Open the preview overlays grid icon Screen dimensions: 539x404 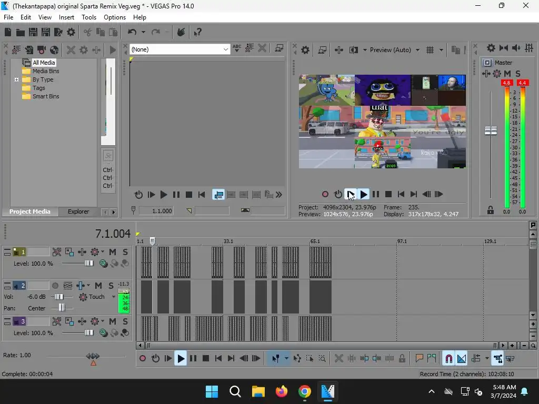point(430,50)
